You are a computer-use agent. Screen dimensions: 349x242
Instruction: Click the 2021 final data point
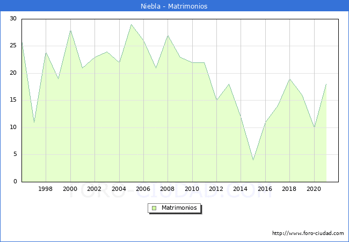[326, 84]
